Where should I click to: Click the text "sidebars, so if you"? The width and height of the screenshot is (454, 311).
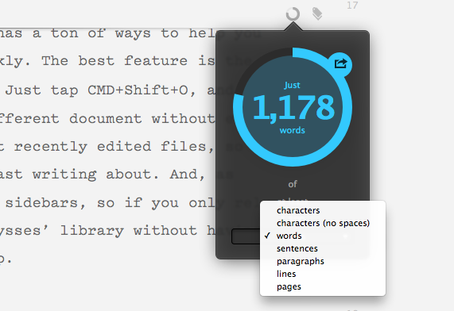(x=91, y=203)
